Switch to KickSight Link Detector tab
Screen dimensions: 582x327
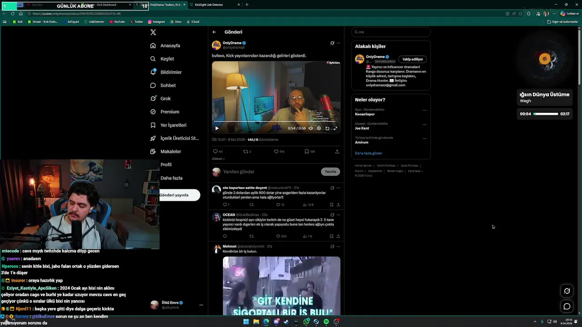214,5
